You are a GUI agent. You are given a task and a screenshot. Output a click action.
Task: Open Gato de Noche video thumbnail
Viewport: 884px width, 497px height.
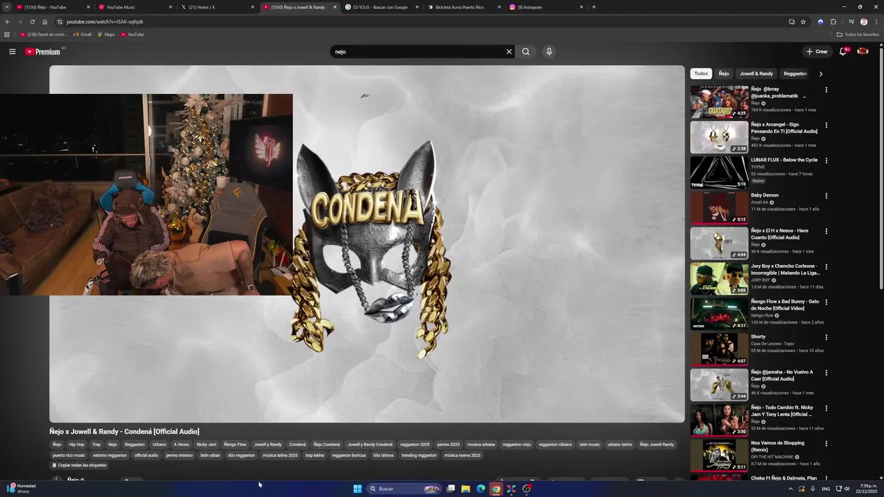click(719, 314)
